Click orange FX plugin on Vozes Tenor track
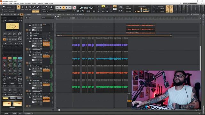This screenshot has height=115, width=205. 46,85
